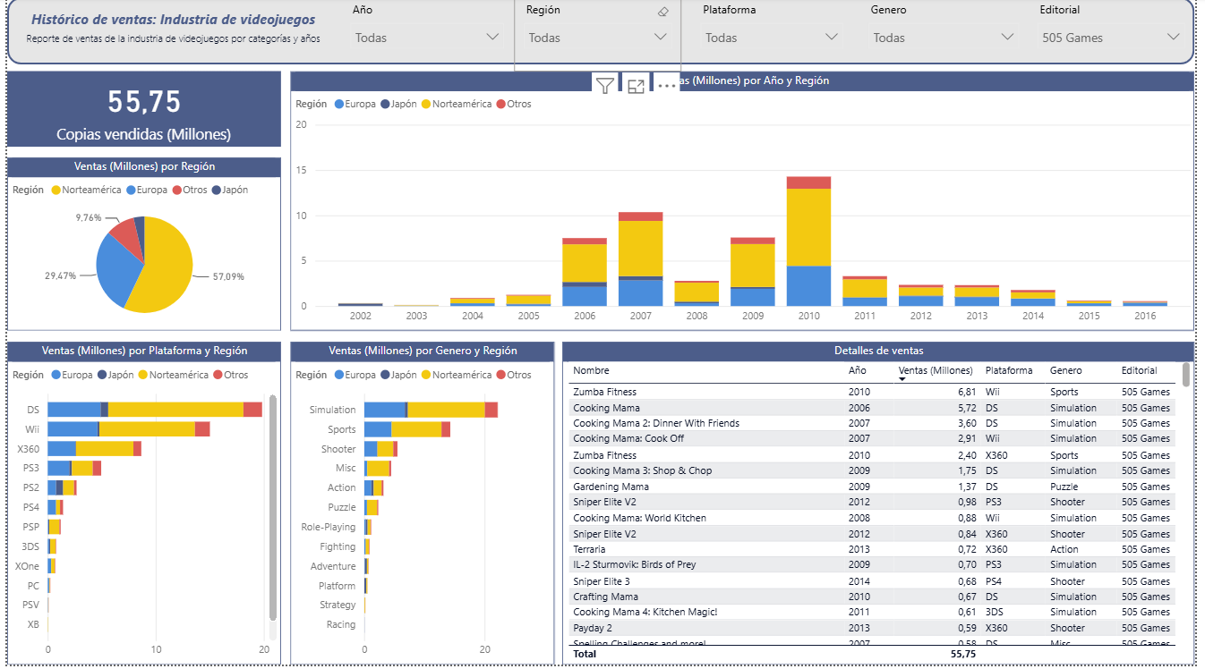
Task: Click the IL-2 Sturmovik: Birds of Prey row
Action: [x=872, y=564]
